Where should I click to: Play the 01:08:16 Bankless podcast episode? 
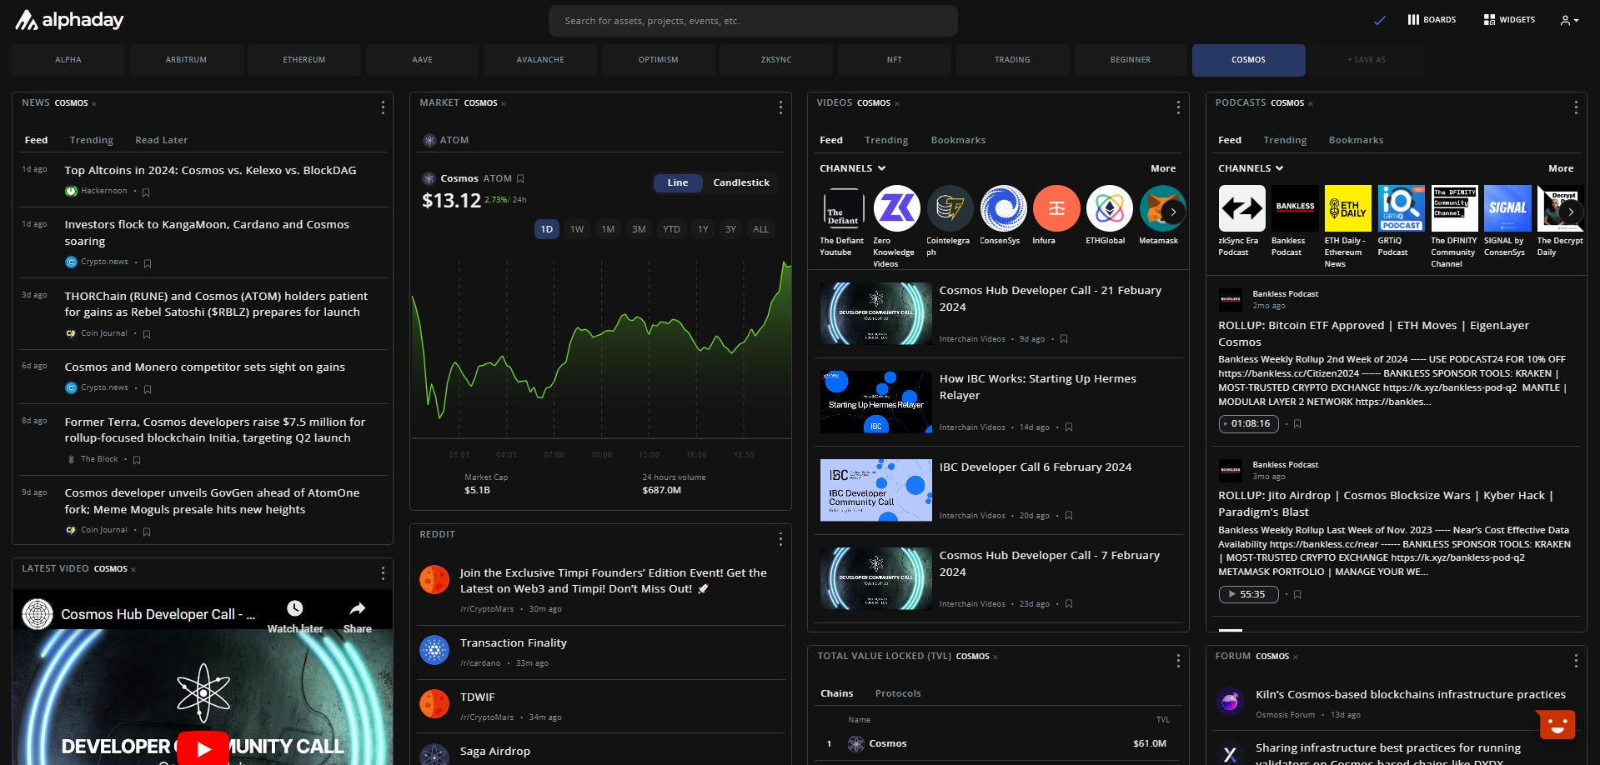point(1248,423)
